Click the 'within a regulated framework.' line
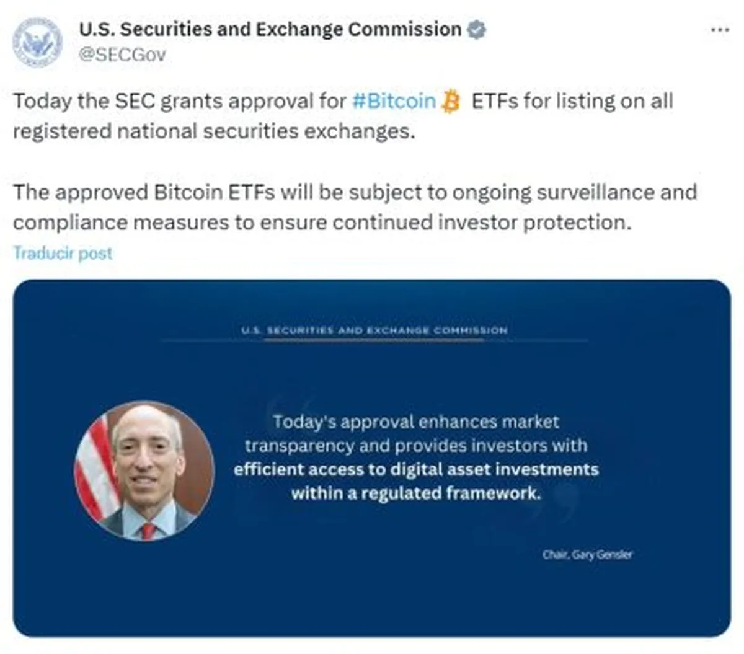The width and height of the screenshot is (744, 654). click(416, 493)
